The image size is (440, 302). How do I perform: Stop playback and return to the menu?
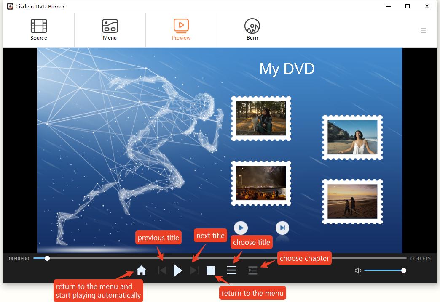click(211, 270)
